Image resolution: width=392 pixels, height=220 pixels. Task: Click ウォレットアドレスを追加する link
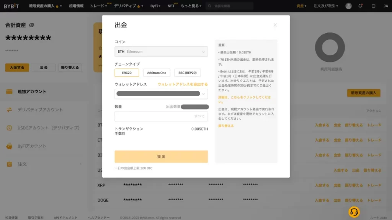coord(183,84)
